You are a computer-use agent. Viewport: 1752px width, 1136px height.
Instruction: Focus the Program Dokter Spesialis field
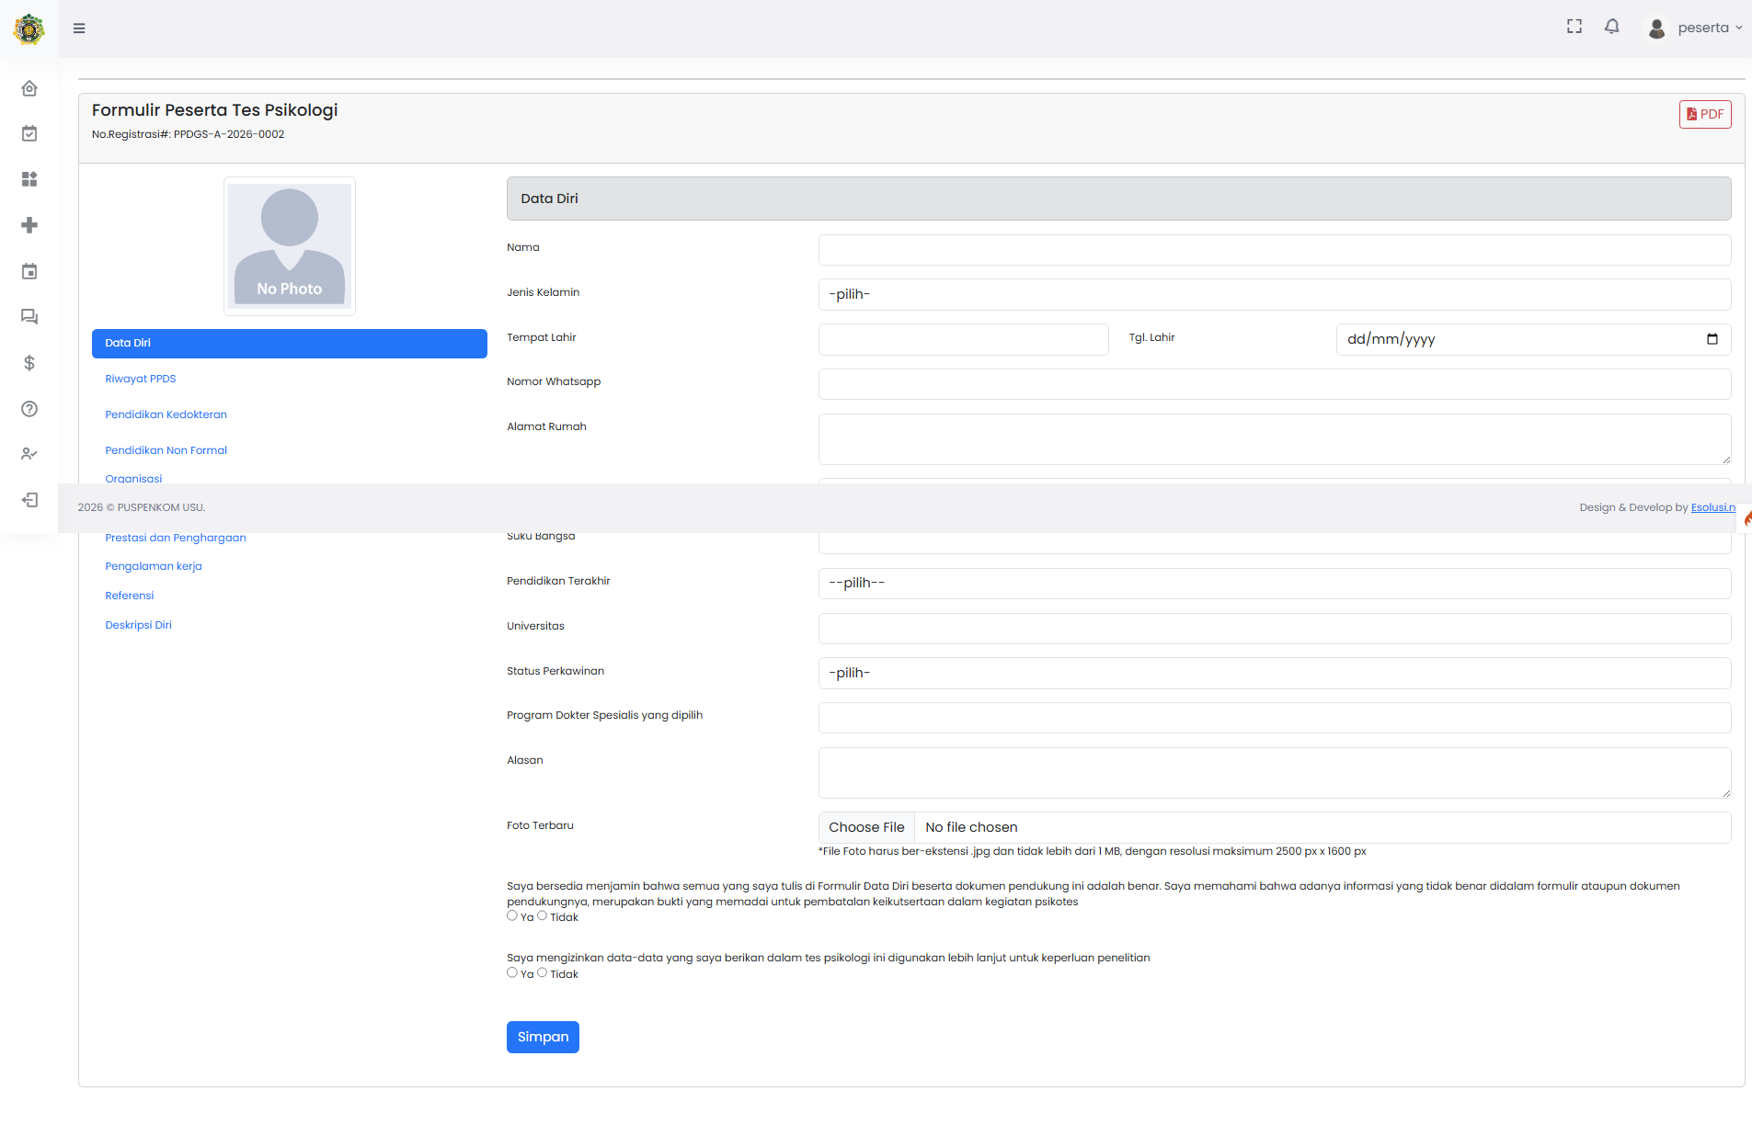tap(1275, 718)
